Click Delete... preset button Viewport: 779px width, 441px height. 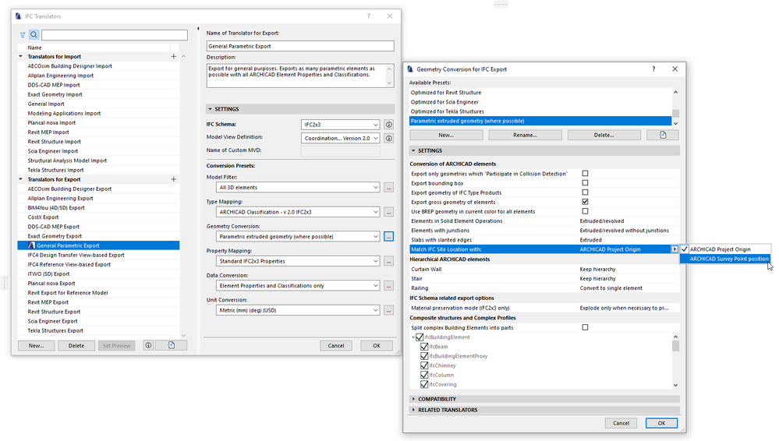pos(604,135)
